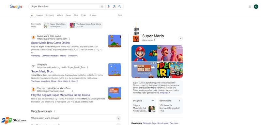Open designer photo with +8 badge

click(152, 109)
